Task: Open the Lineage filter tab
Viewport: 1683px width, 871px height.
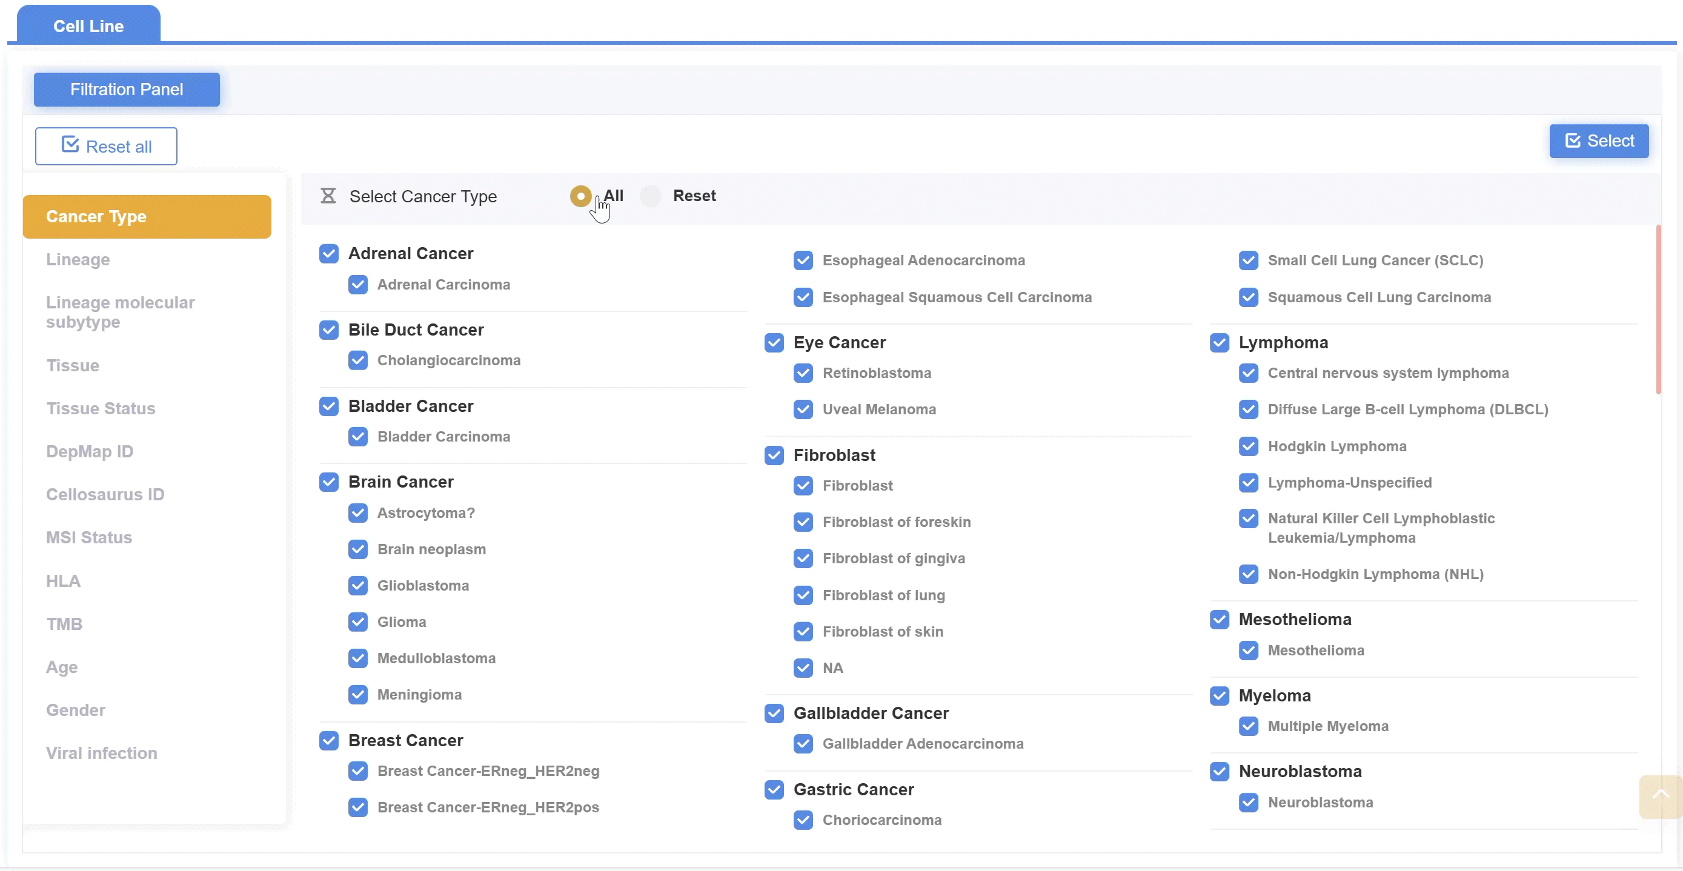Action: click(x=78, y=259)
